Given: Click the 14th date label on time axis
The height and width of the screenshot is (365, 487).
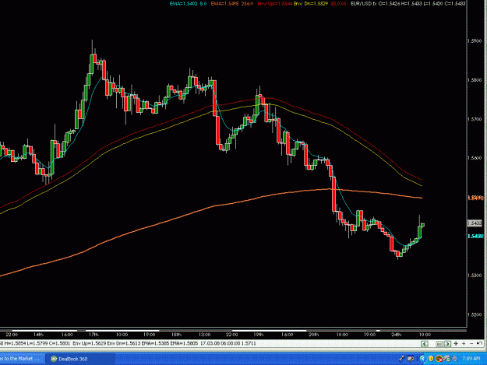Looking at the screenshot, I should (38, 335).
